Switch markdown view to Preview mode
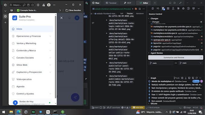 pos(130,14)
